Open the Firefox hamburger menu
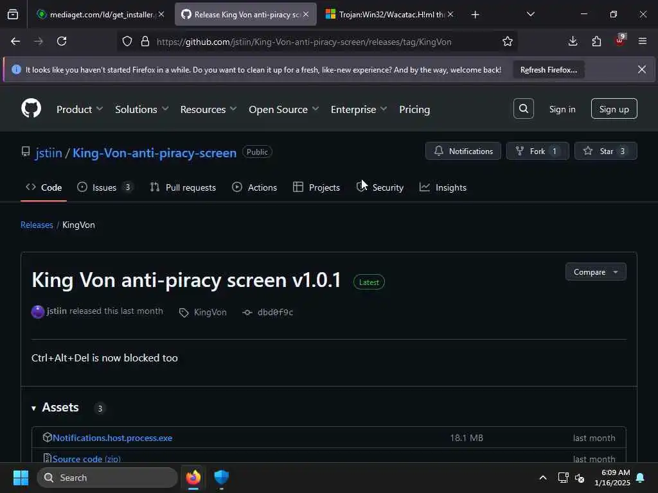 [x=643, y=41]
